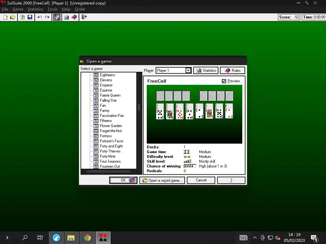Screen dimensions: 326x244
Task: Click the game list vertical scrollbar thumb
Action: pyautogui.click(x=139, y=107)
